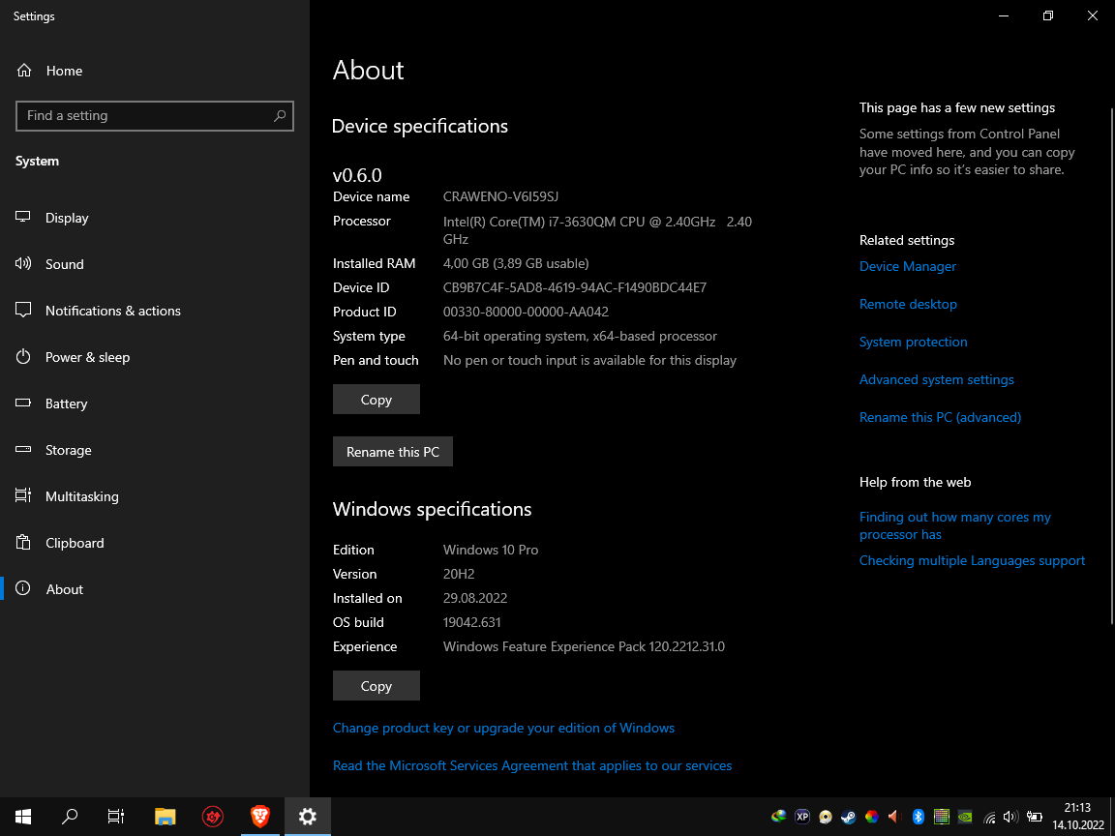Click OS build value 19042.631
This screenshot has width=1115, height=836.
tap(471, 623)
